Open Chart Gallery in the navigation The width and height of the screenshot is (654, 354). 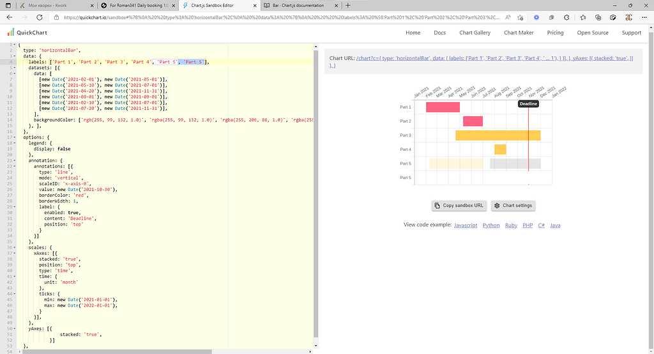tap(475, 33)
